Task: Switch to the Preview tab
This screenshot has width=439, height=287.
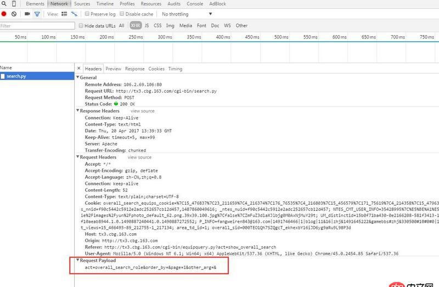Action: click(114, 69)
